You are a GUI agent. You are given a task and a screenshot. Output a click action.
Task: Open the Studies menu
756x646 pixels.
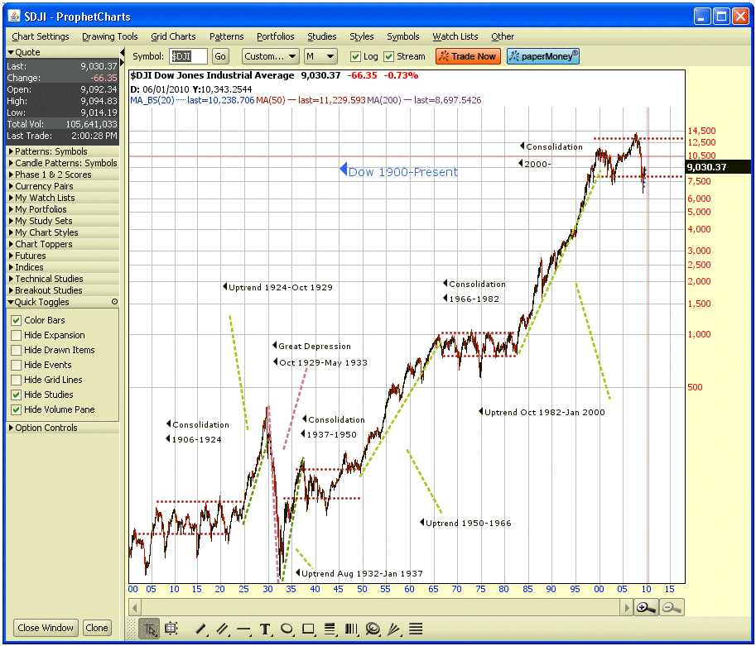pyautogui.click(x=321, y=36)
